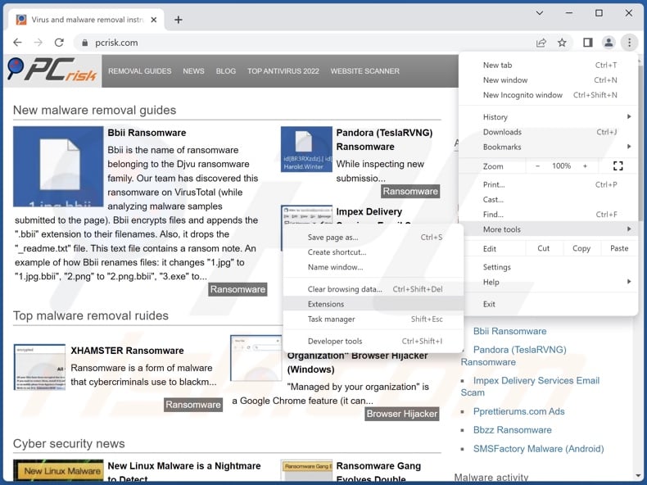Open the profile avatar icon
The image size is (647, 485).
[x=609, y=43]
